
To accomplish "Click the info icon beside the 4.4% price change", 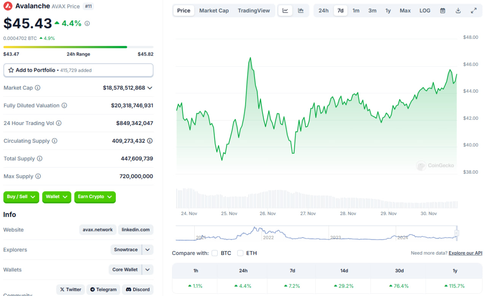I will [87, 24].
